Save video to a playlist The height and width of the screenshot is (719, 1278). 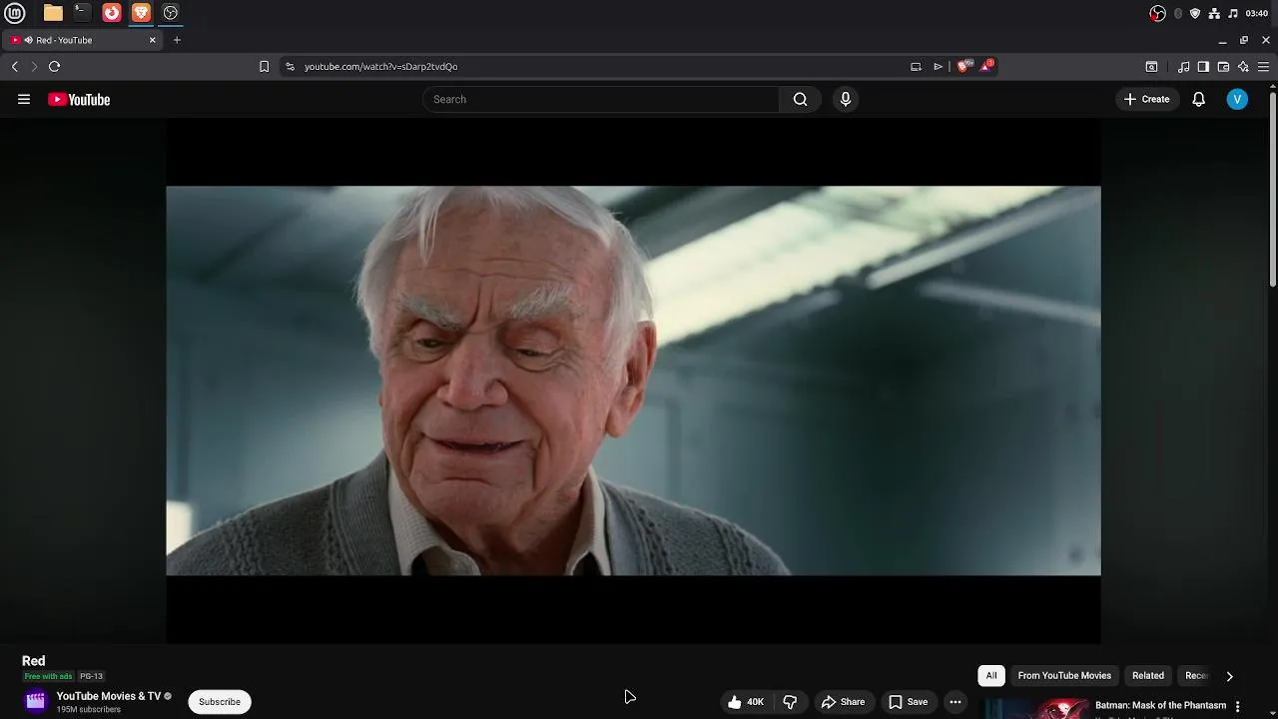(x=909, y=702)
